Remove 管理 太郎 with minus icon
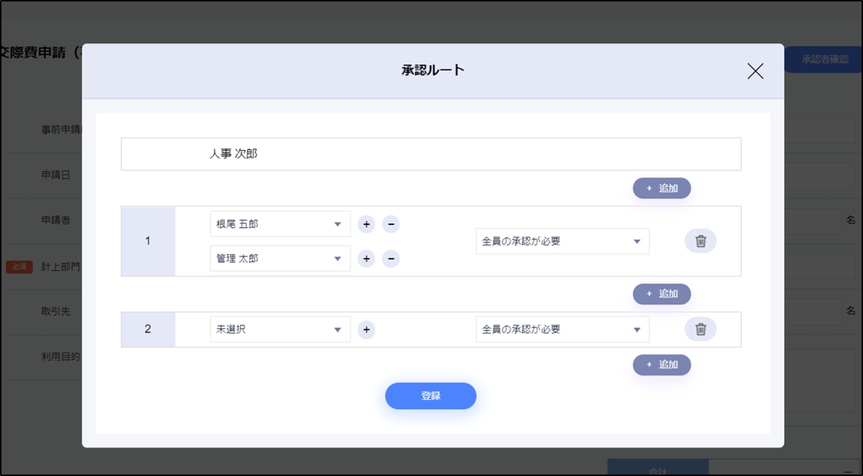 391,259
